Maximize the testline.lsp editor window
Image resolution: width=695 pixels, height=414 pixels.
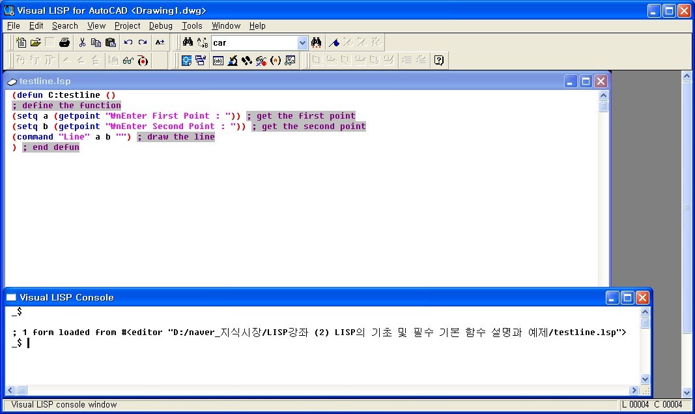(586, 81)
